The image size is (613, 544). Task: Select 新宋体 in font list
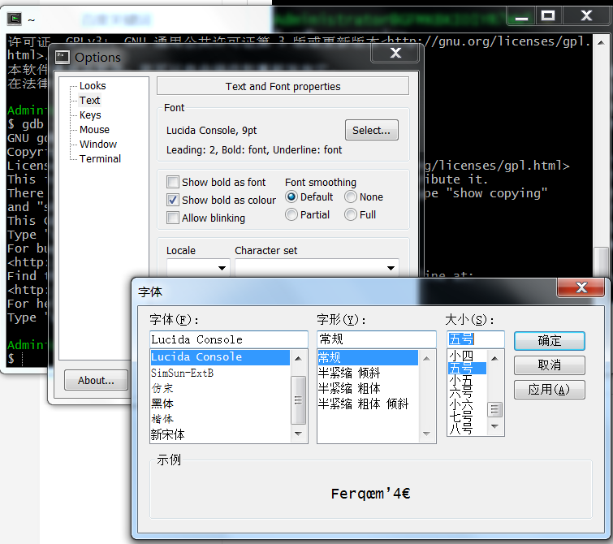click(220, 435)
